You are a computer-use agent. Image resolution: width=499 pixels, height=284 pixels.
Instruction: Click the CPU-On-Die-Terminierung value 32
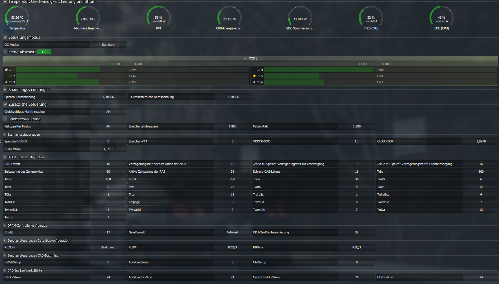357,232
